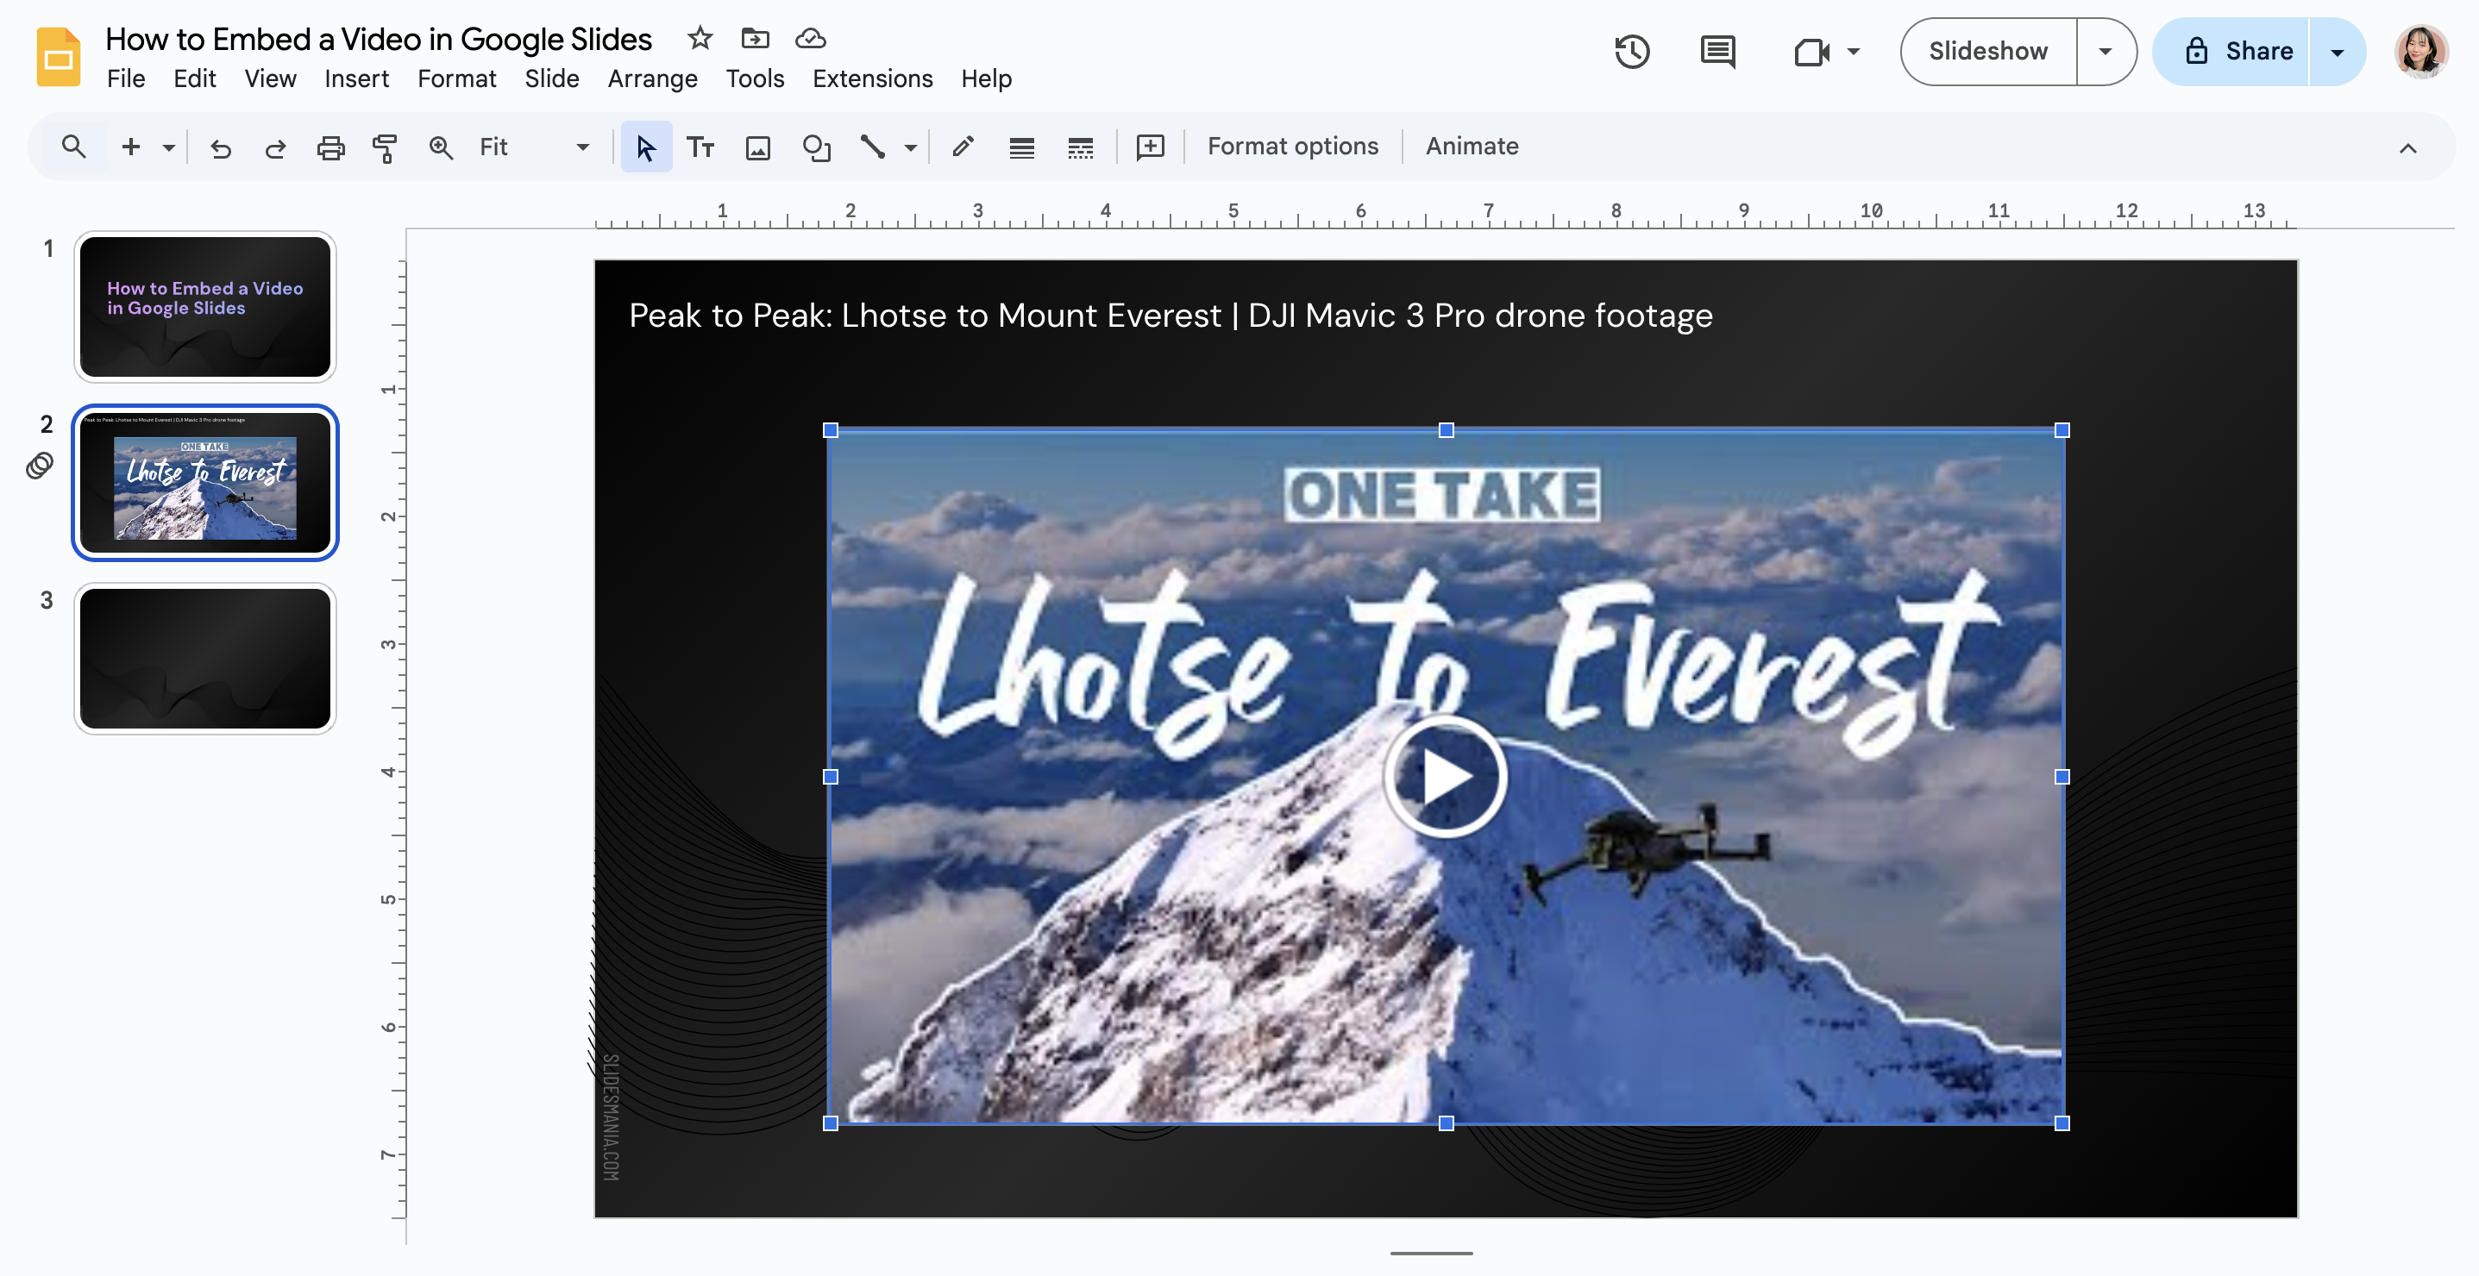The width and height of the screenshot is (2479, 1276).
Task: Open the comments history icon
Action: [1717, 51]
